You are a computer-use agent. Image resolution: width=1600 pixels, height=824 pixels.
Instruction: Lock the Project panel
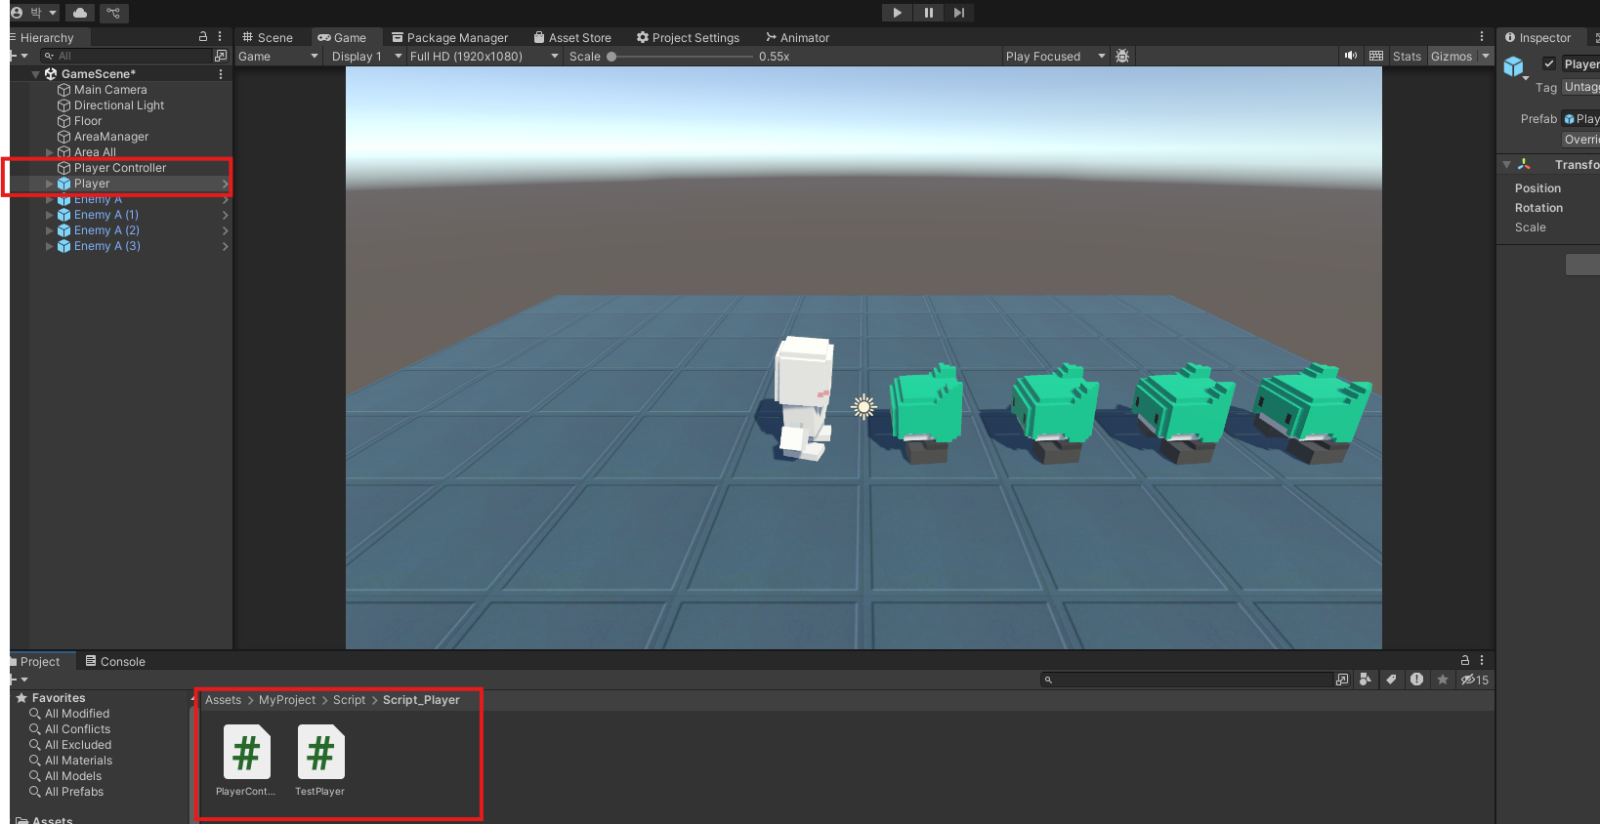tap(1465, 660)
